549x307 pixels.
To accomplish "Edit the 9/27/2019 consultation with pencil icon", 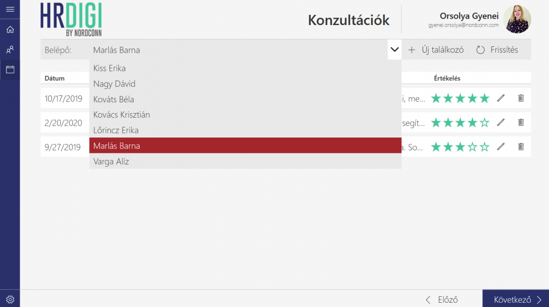I will point(500,147).
